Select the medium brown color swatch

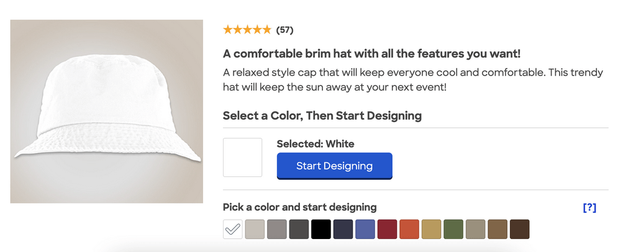click(x=497, y=229)
